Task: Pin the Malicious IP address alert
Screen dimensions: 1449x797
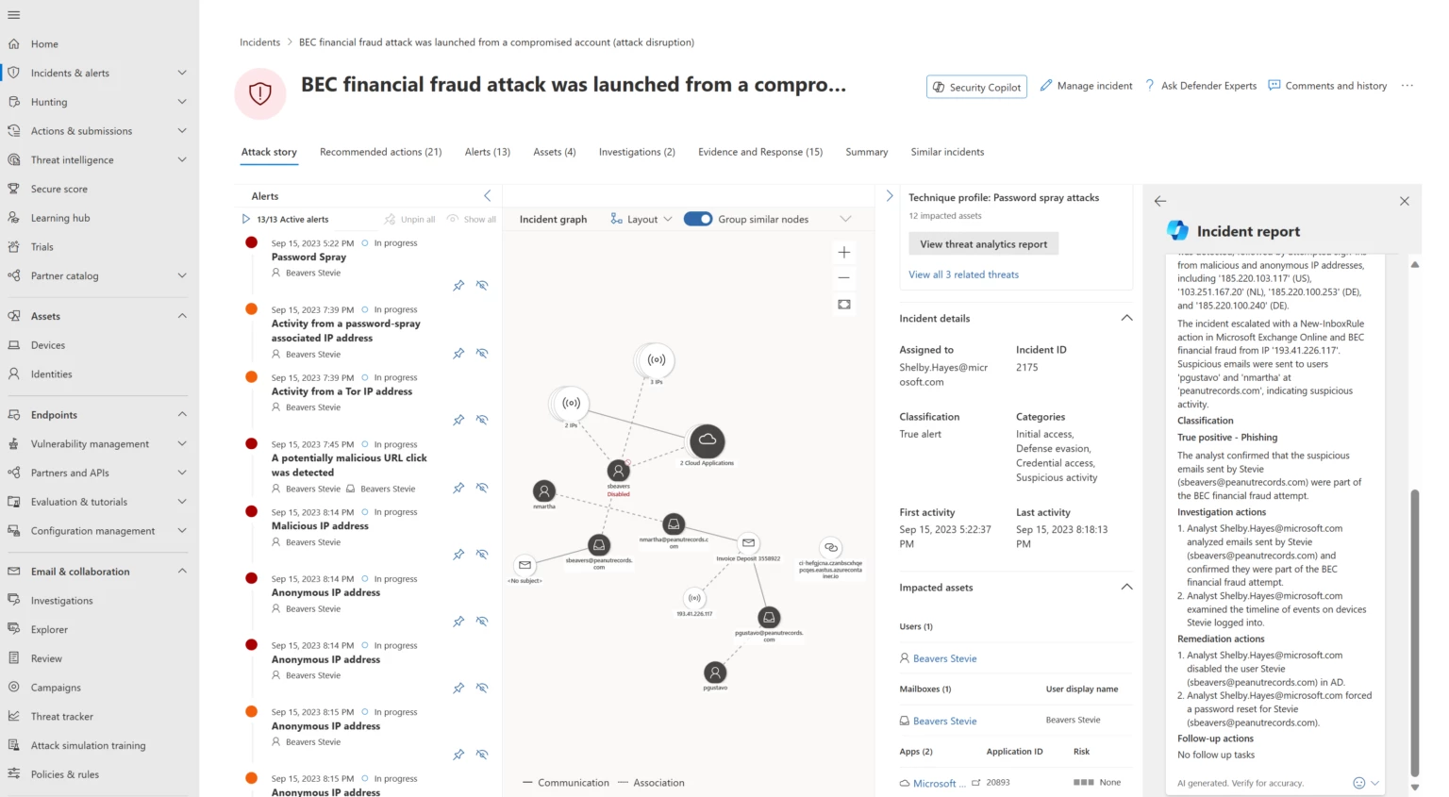Action: 458,555
